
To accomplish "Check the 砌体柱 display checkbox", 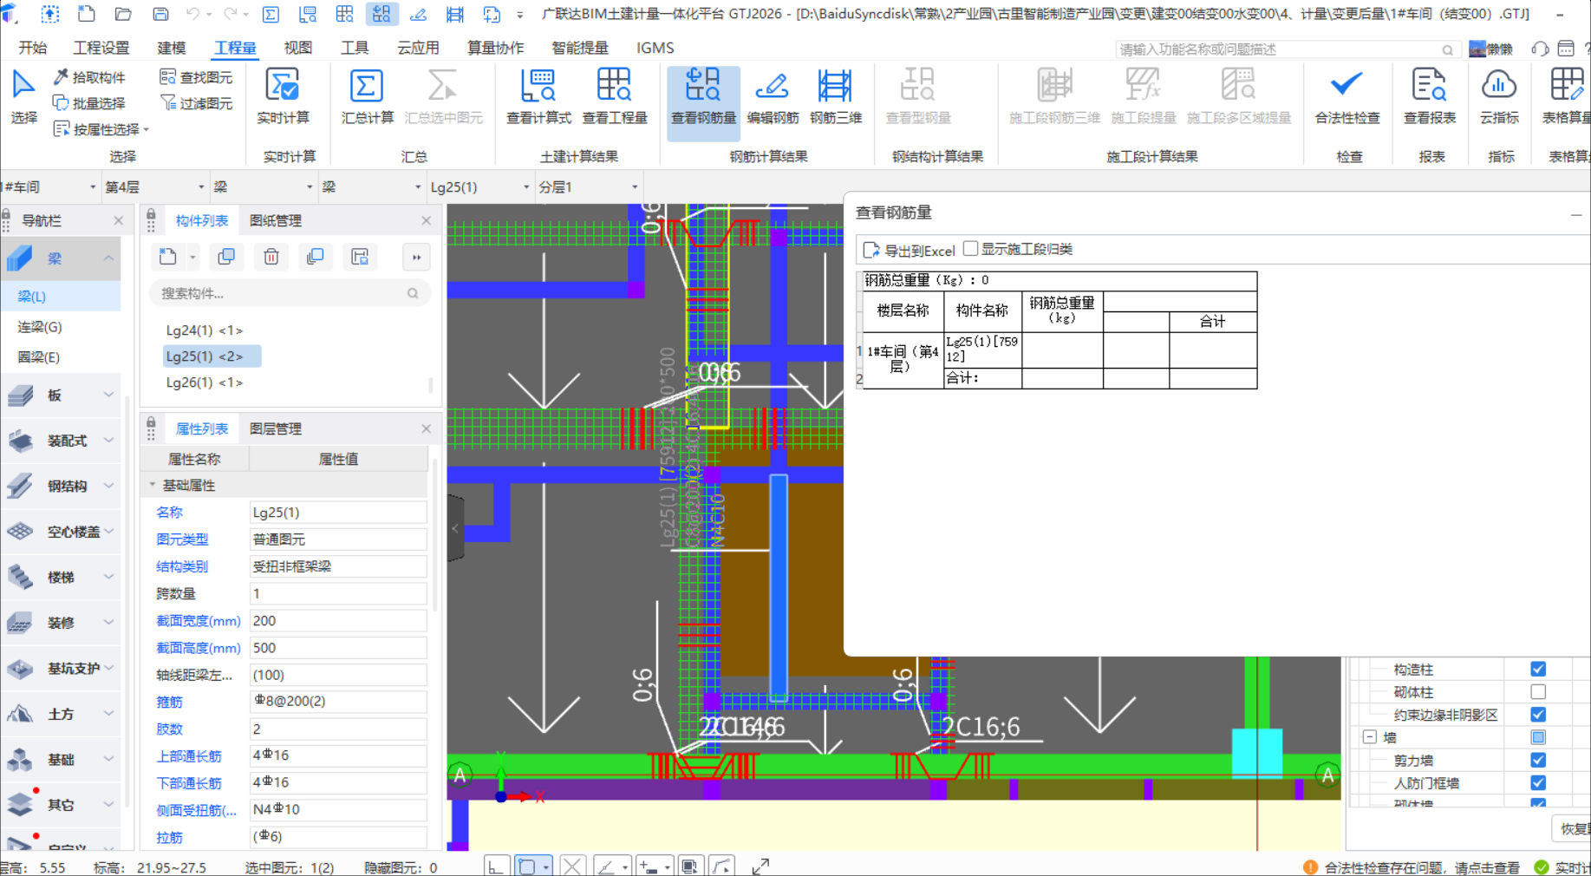I will pyautogui.click(x=1538, y=692).
